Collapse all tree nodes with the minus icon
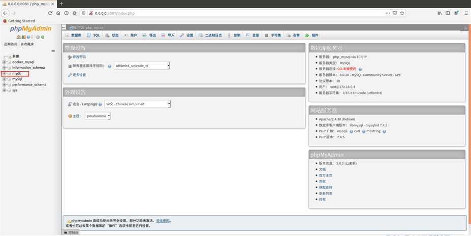 point(53,51)
